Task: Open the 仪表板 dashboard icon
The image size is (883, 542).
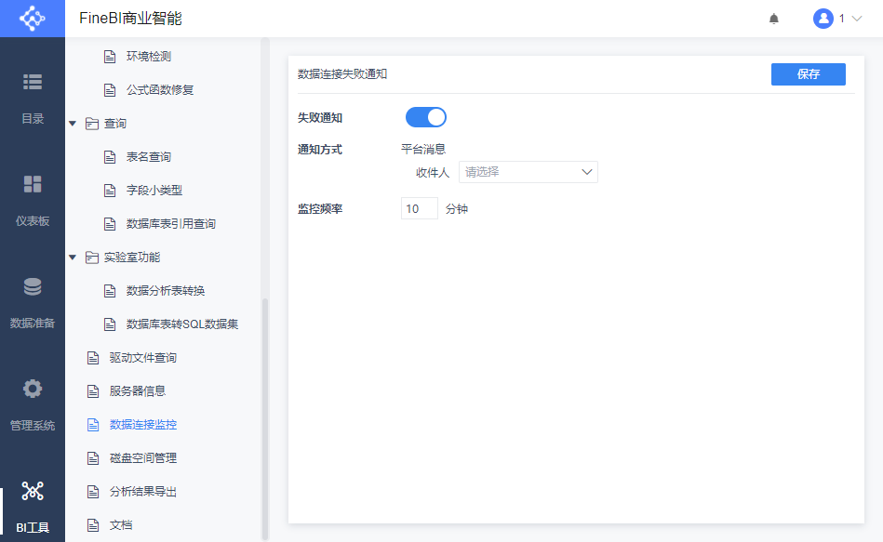Action: tap(33, 184)
